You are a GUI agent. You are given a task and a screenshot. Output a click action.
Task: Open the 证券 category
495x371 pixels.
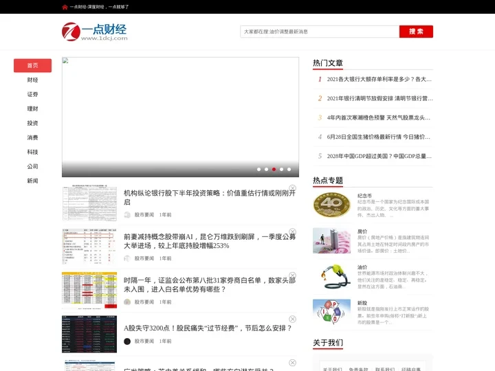click(x=32, y=94)
